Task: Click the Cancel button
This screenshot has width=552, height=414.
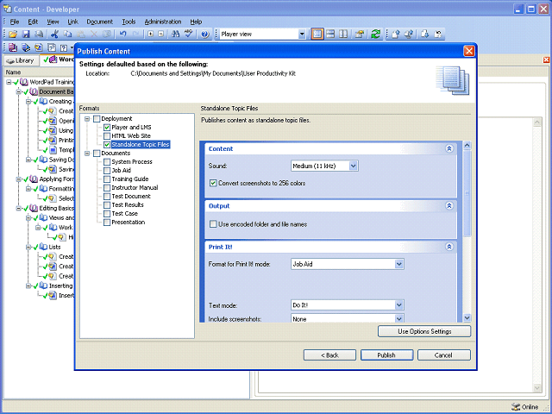Action: click(443, 355)
